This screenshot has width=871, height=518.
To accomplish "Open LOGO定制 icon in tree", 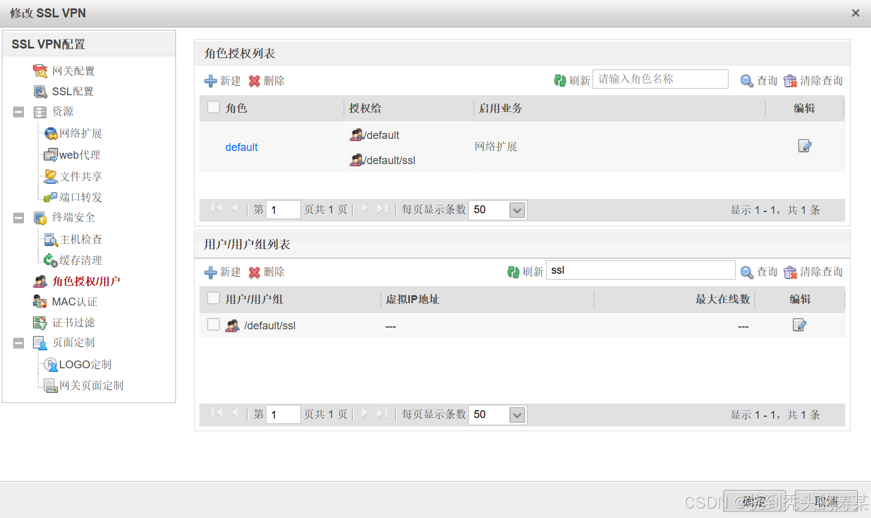I will click(x=51, y=365).
